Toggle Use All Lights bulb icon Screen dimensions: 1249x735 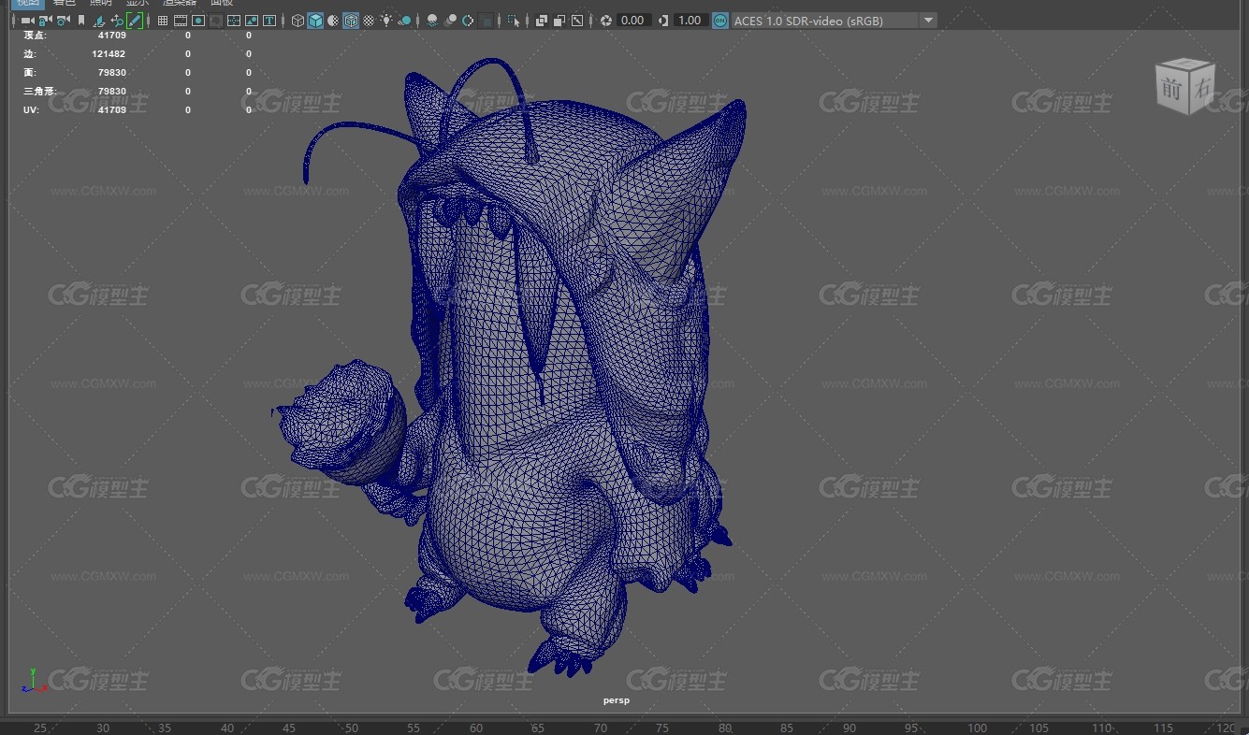click(386, 20)
